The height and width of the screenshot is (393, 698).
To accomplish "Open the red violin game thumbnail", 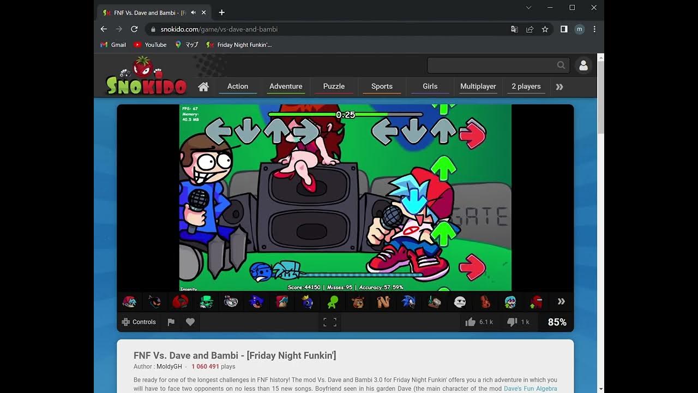I will pos(485,301).
